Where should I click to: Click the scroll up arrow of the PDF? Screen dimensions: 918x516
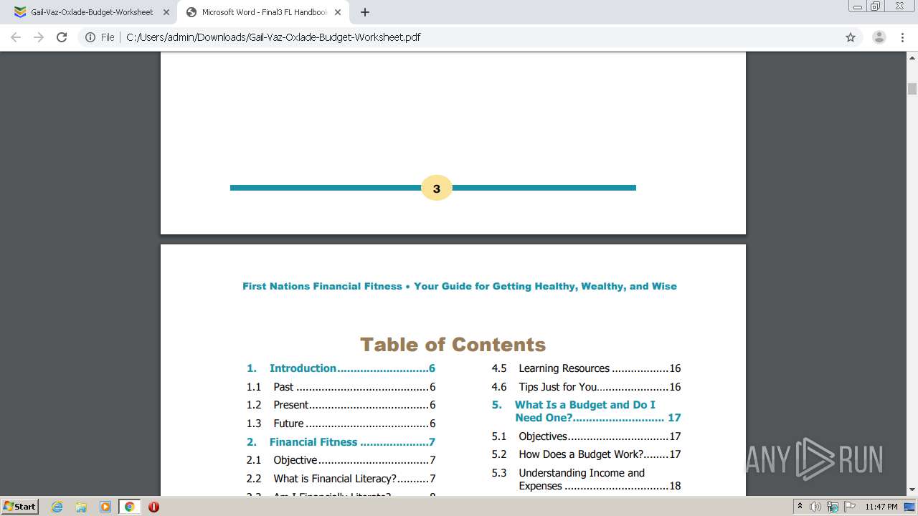coord(912,57)
